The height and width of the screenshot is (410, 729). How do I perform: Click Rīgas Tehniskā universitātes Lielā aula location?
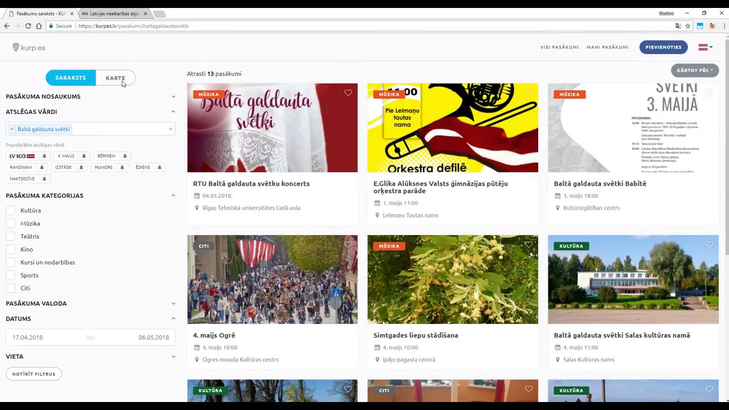tap(251, 208)
